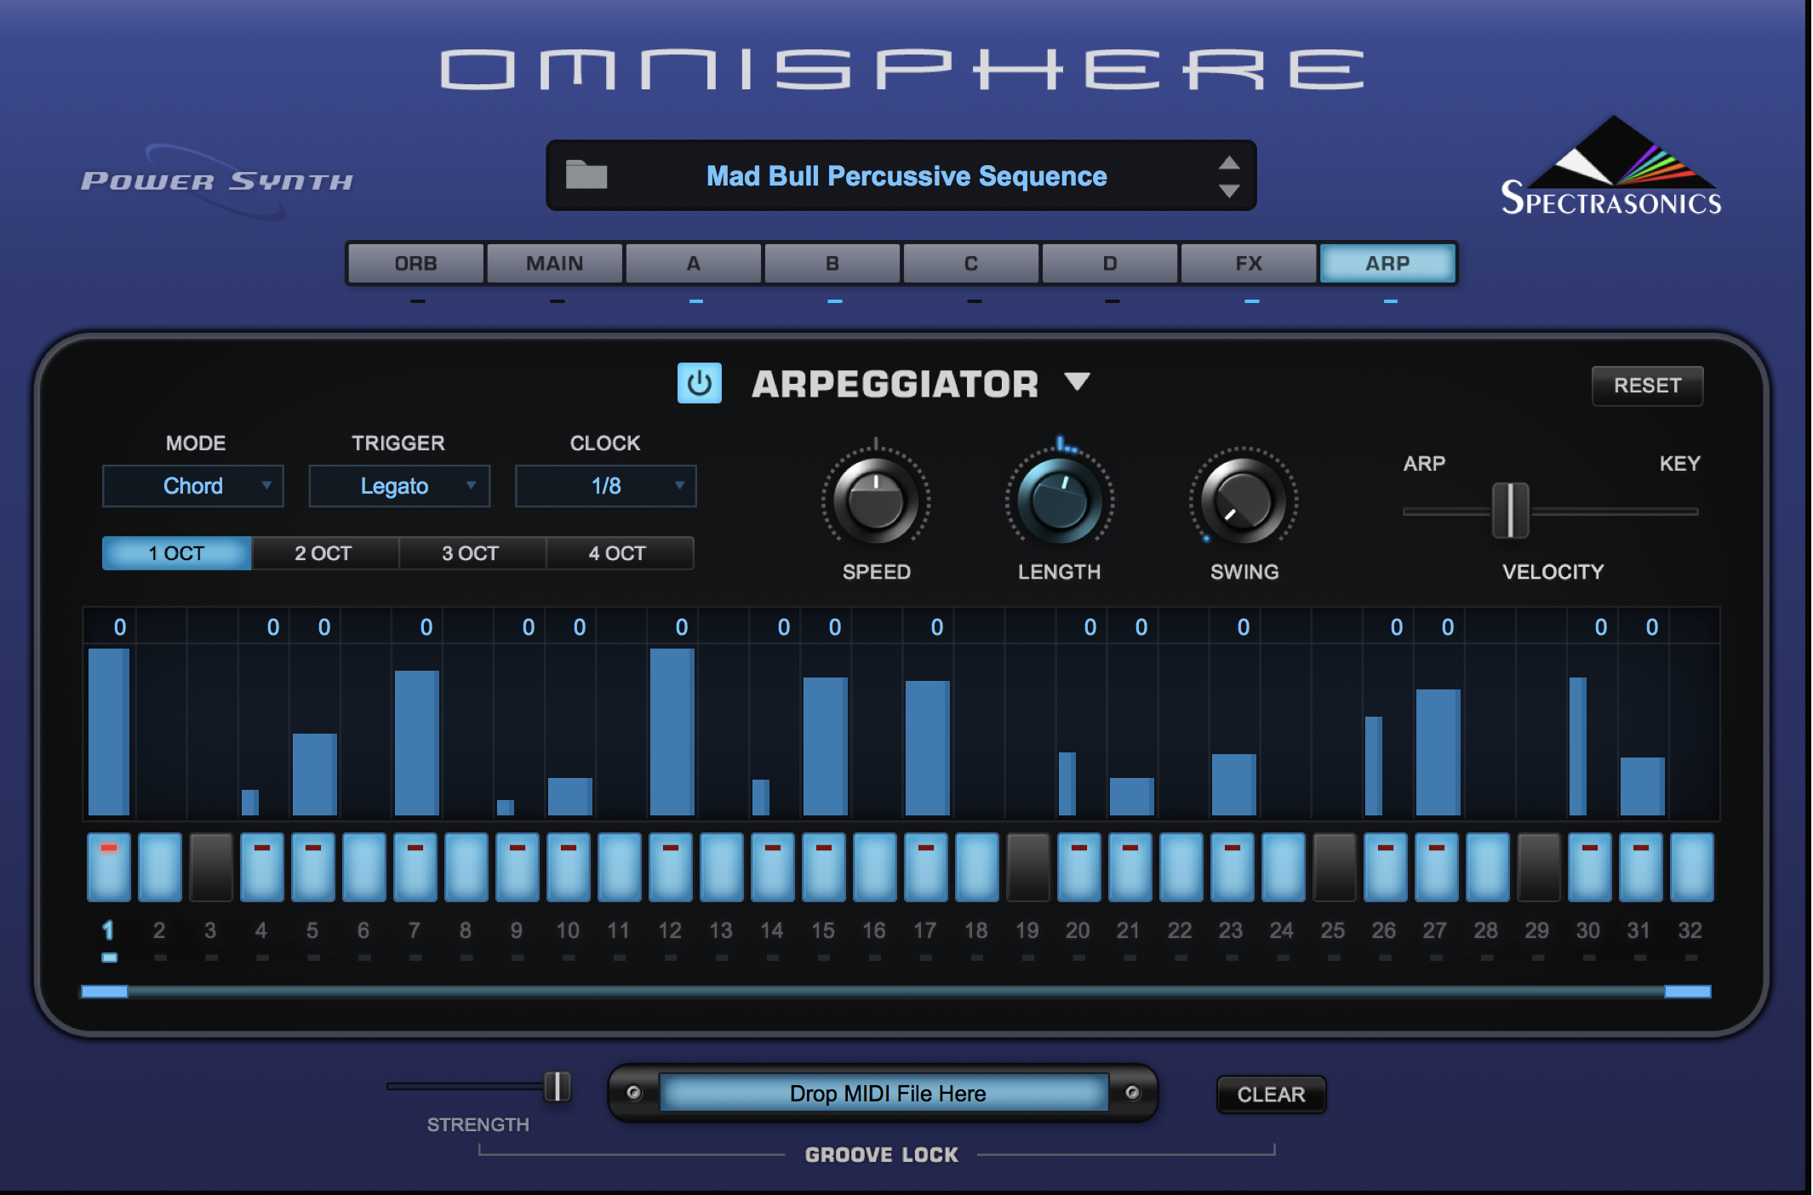Click the ARP/KEY velocity slider handle
The height and width of the screenshot is (1195, 1813).
1511,510
